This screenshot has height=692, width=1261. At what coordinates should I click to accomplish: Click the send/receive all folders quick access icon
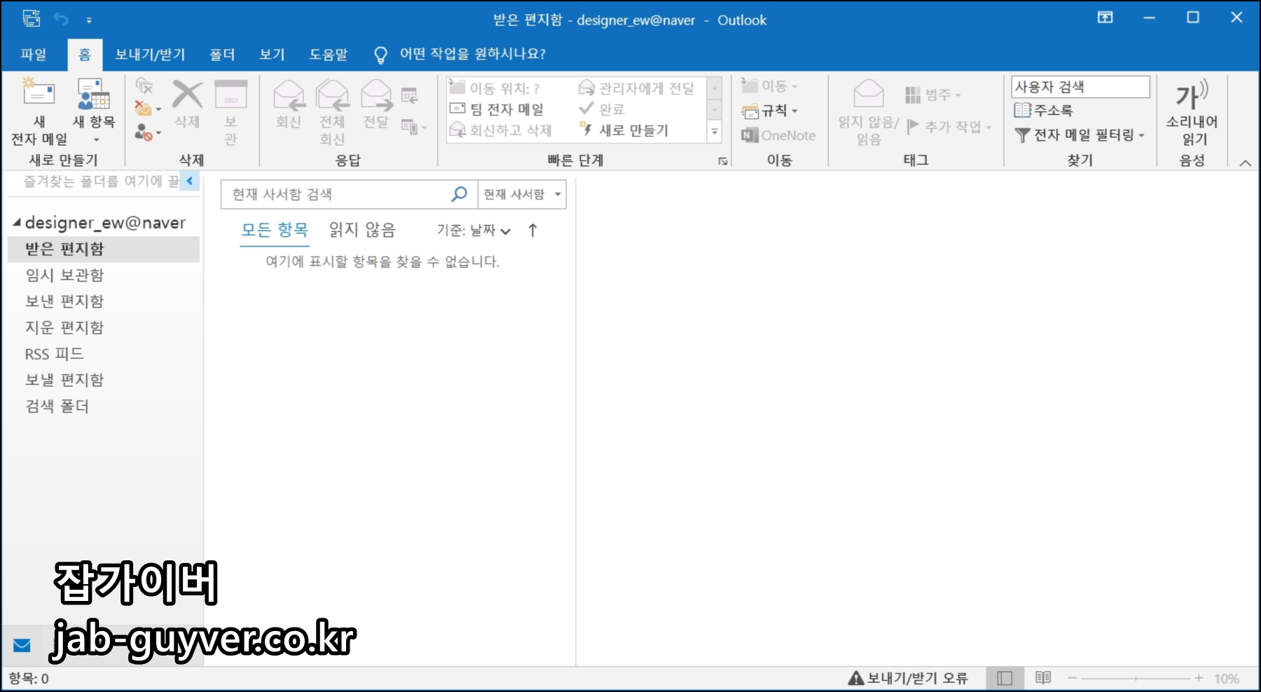tap(31, 19)
